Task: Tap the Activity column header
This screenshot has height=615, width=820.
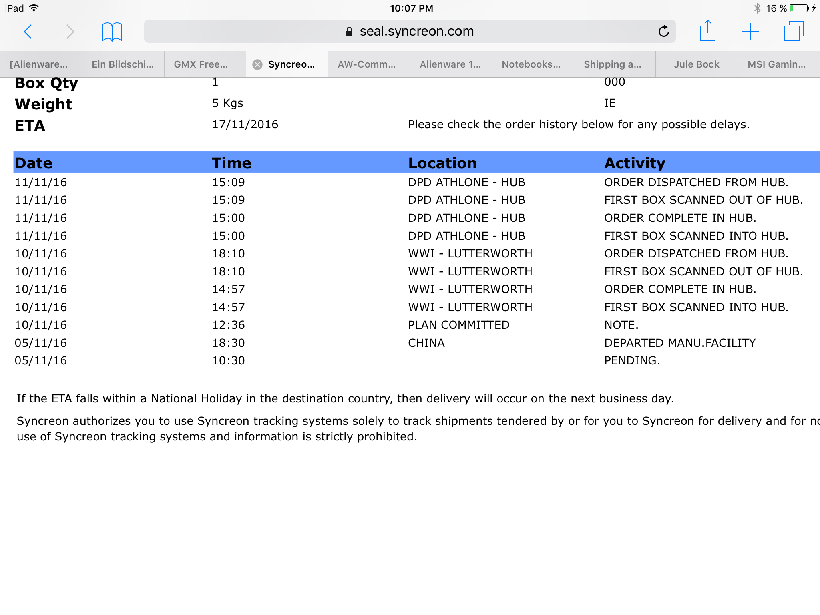Action: (635, 163)
